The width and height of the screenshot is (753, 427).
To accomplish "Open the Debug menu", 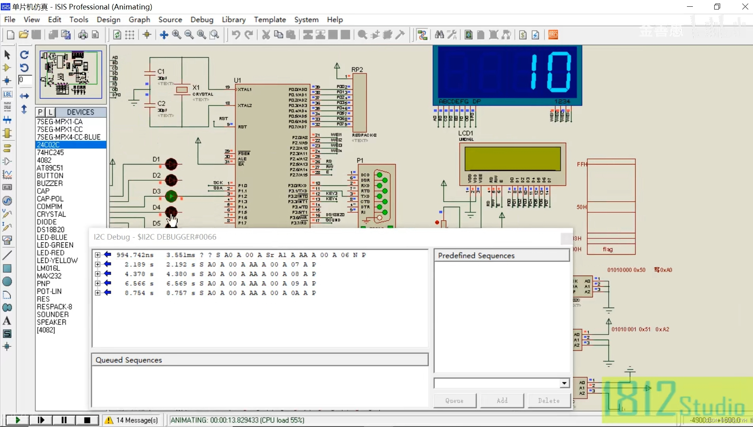I will coord(202,19).
